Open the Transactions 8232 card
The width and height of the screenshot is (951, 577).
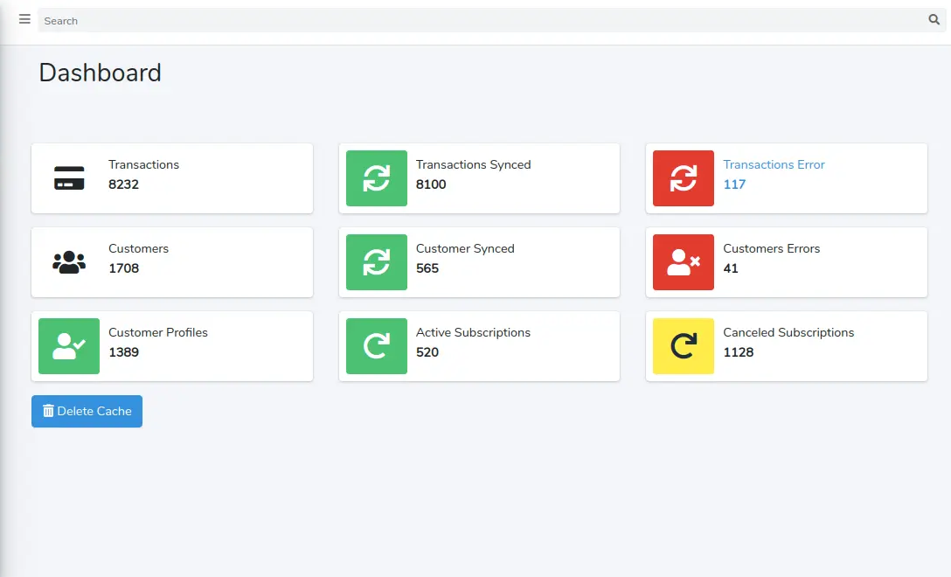[172, 178]
